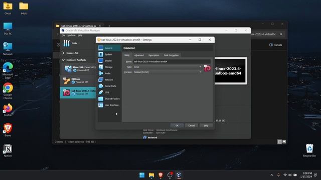
Task: Open This PC desktop icon
Action: pos(8,28)
